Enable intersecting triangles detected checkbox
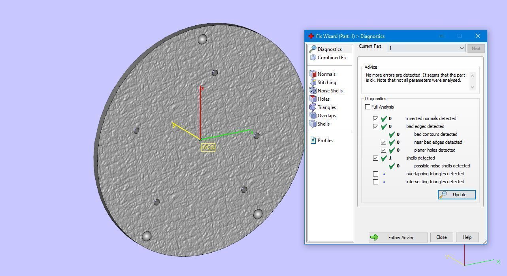The width and height of the screenshot is (507, 276). tap(375, 182)
